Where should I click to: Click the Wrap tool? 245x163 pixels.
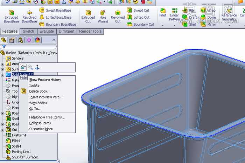point(208,10)
